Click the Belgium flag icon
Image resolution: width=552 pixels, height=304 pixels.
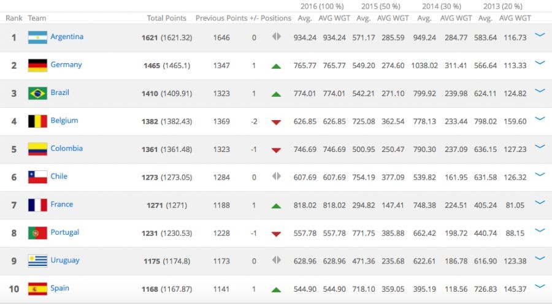tap(37, 121)
